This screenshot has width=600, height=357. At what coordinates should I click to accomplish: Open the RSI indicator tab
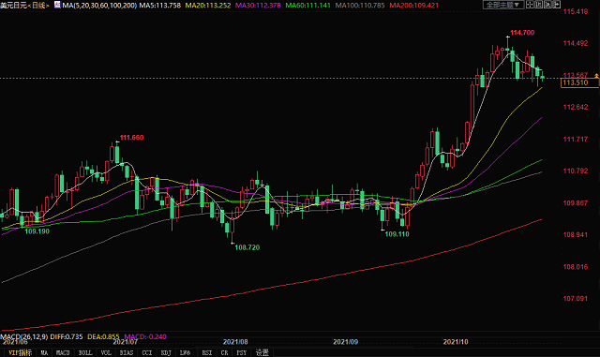[x=207, y=353]
